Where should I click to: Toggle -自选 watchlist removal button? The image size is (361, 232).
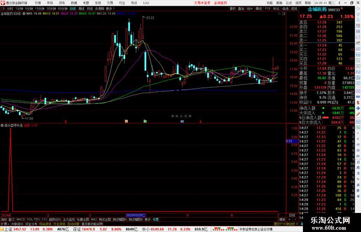coord(285,8)
